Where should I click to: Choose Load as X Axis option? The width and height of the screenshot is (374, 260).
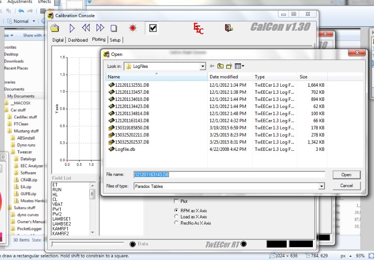click(176, 217)
